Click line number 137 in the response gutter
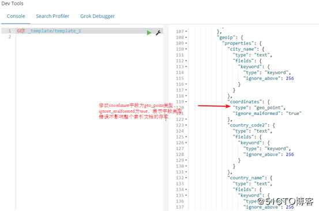Viewport: 319px width, 211px height. click(180, 207)
